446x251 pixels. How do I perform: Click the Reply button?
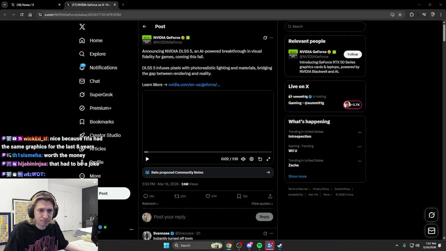[264, 217]
